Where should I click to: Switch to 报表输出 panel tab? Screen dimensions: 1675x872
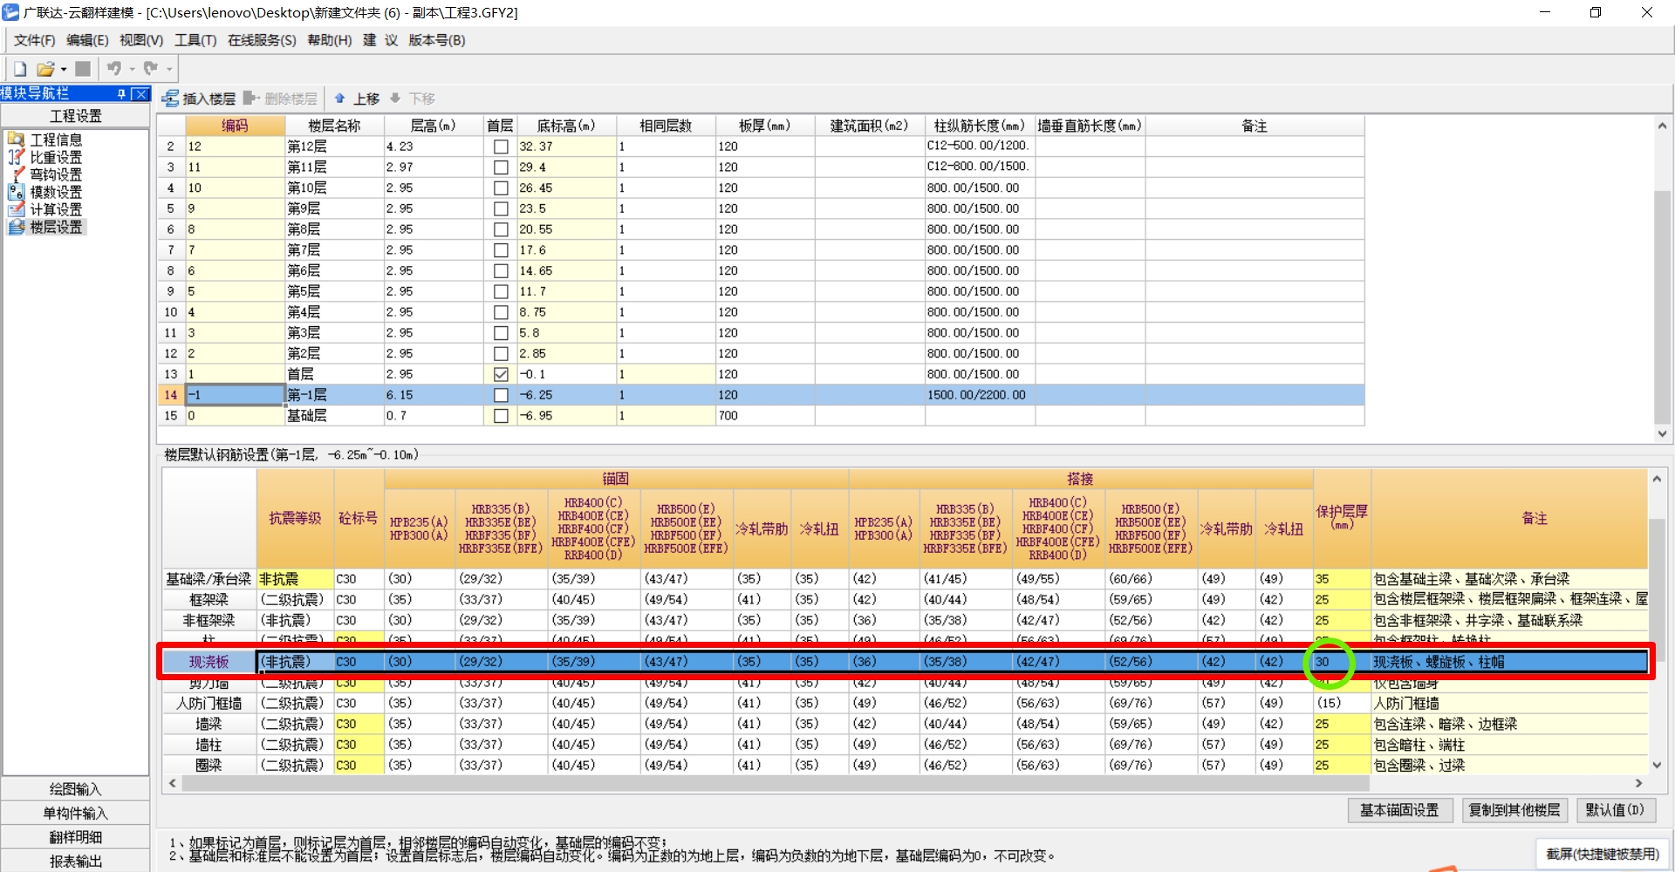click(76, 861)
